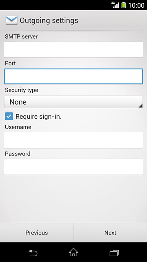147x262 pixels.
Task: Tap the Outgoing settings title
Action: (49, 20)
